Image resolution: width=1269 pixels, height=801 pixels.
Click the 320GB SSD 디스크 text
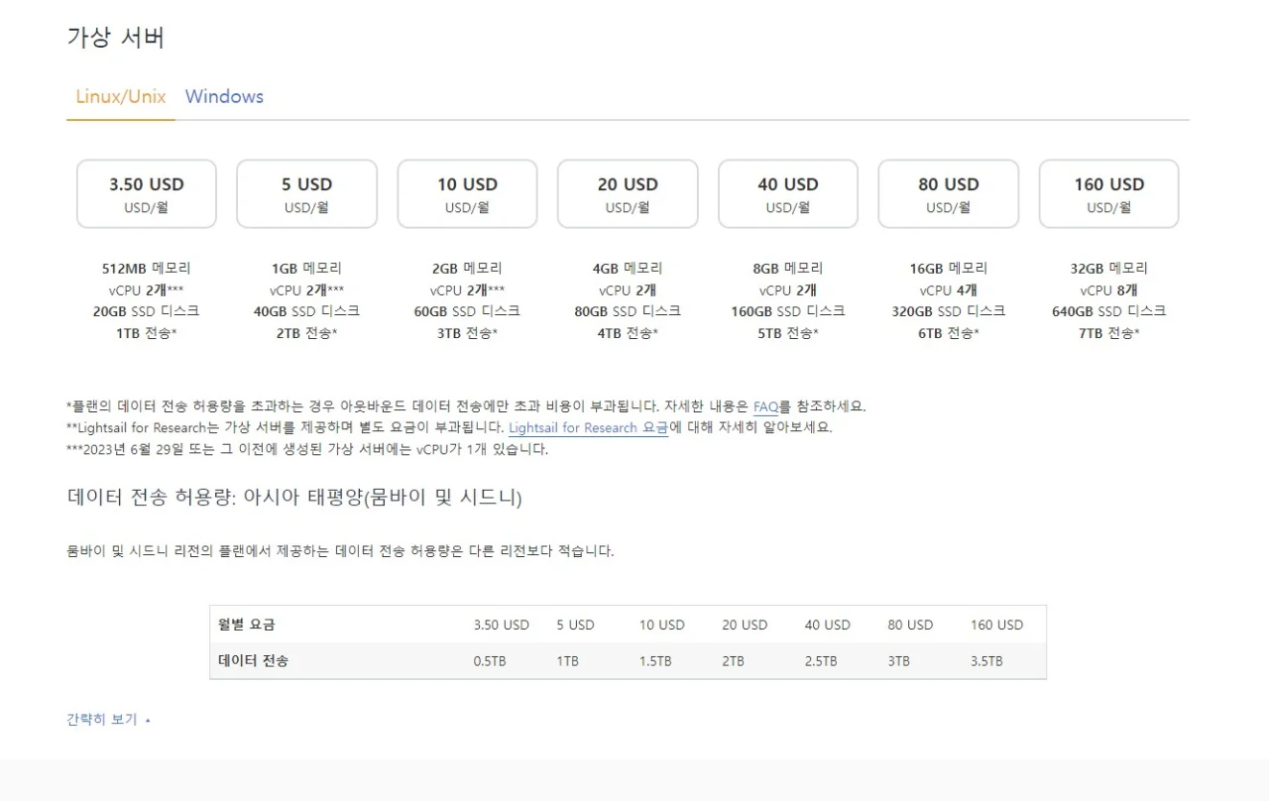949,311
